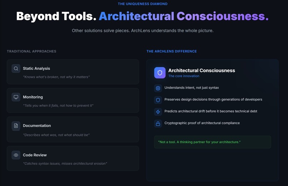Click "Cryptographic proof of architectural compliance" text

click(202, 123)
